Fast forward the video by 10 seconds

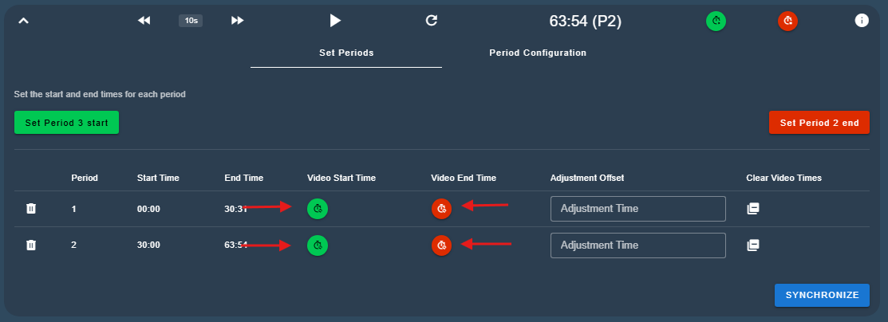[237, 21]
